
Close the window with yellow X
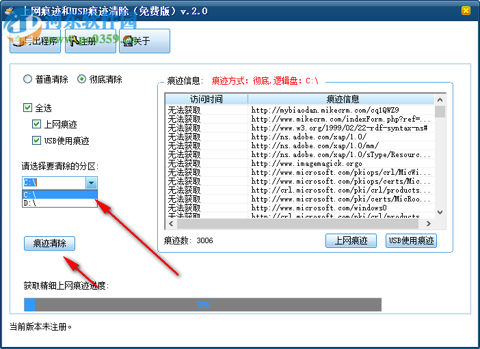[x=466, y=11]
